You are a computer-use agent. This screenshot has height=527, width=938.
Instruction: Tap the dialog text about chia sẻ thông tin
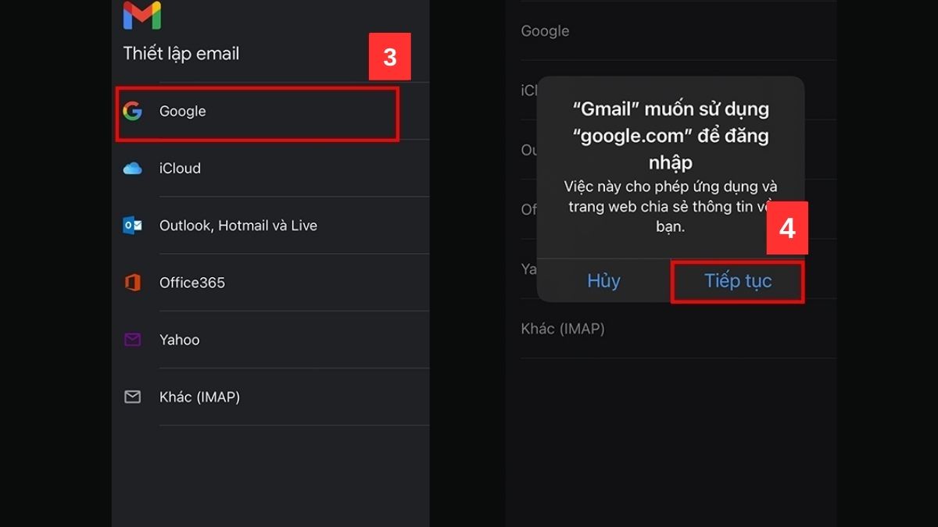pyautogui.click(x=671, y=207)
